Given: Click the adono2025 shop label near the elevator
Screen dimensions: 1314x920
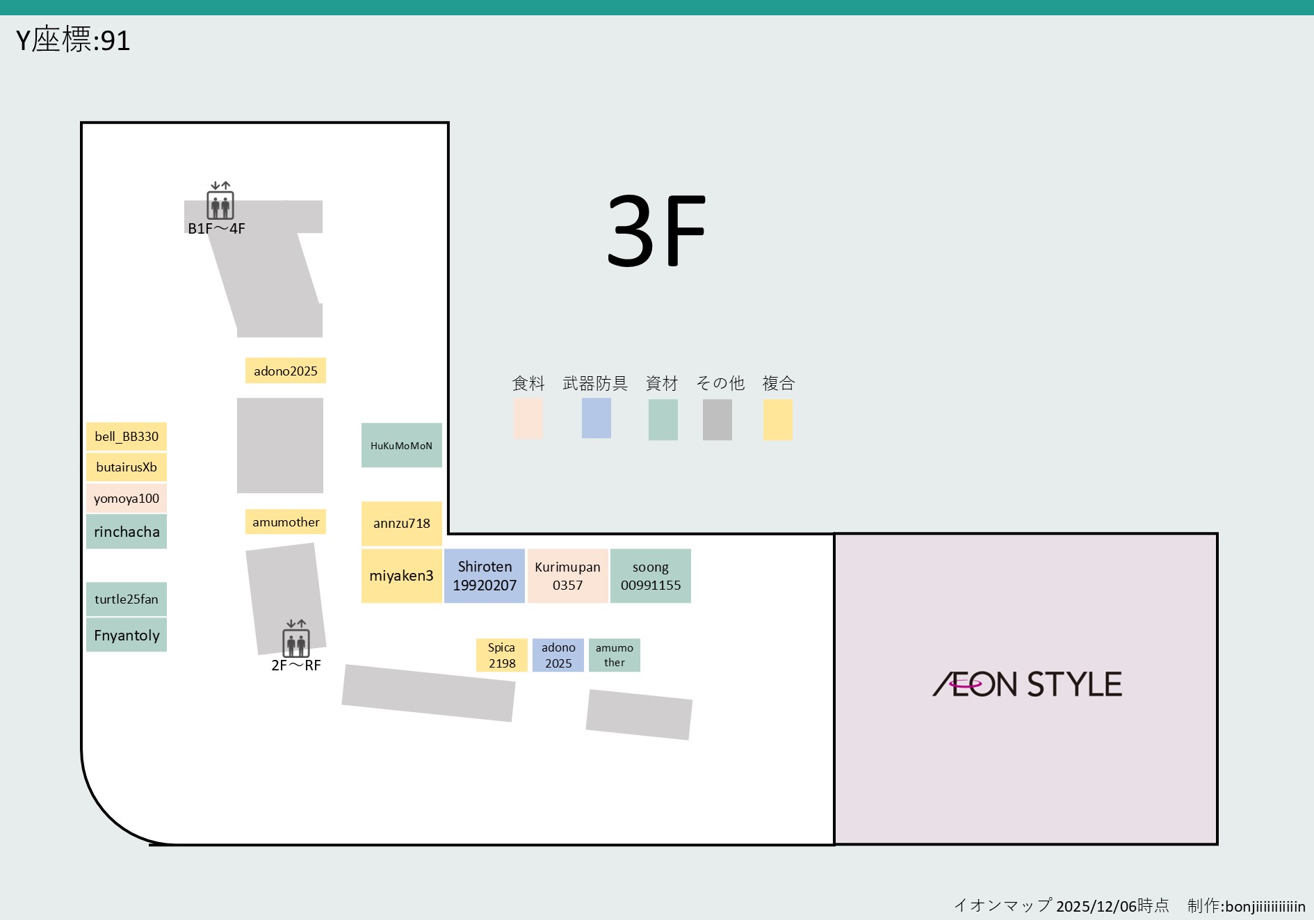Looking at the screenshot, I should pos(285,371).
